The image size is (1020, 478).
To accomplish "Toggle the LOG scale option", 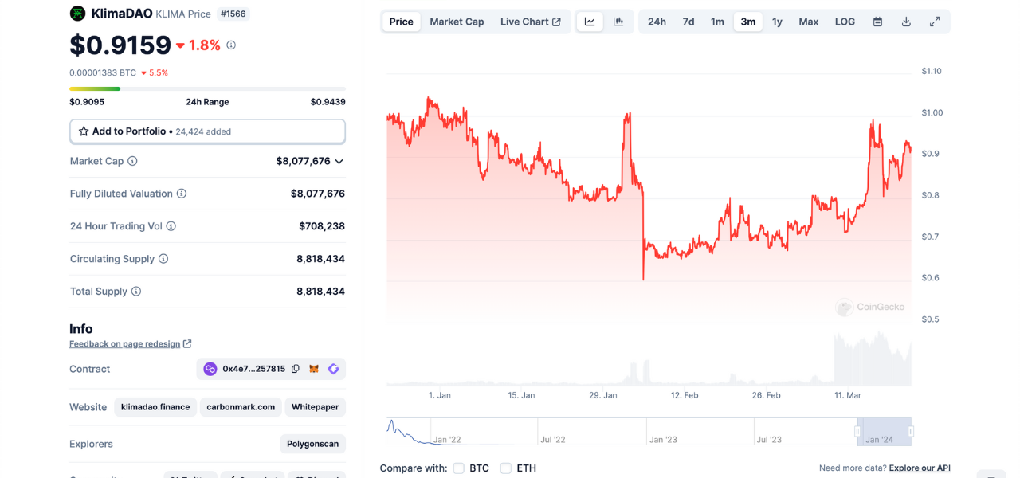I will [845, 22].
